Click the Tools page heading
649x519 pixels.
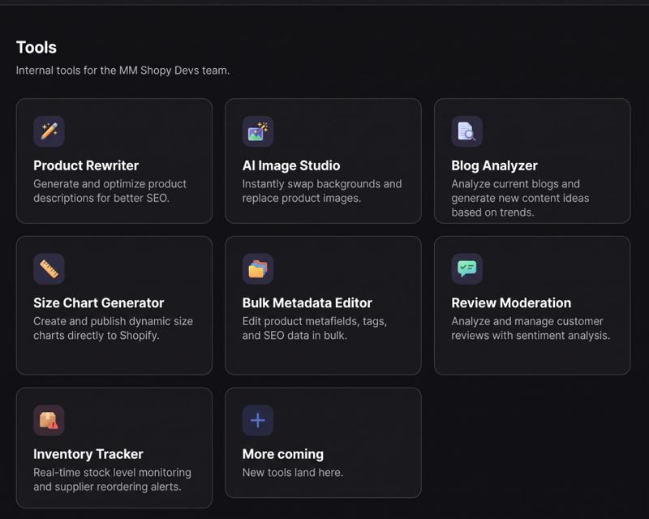click(37, 47)
